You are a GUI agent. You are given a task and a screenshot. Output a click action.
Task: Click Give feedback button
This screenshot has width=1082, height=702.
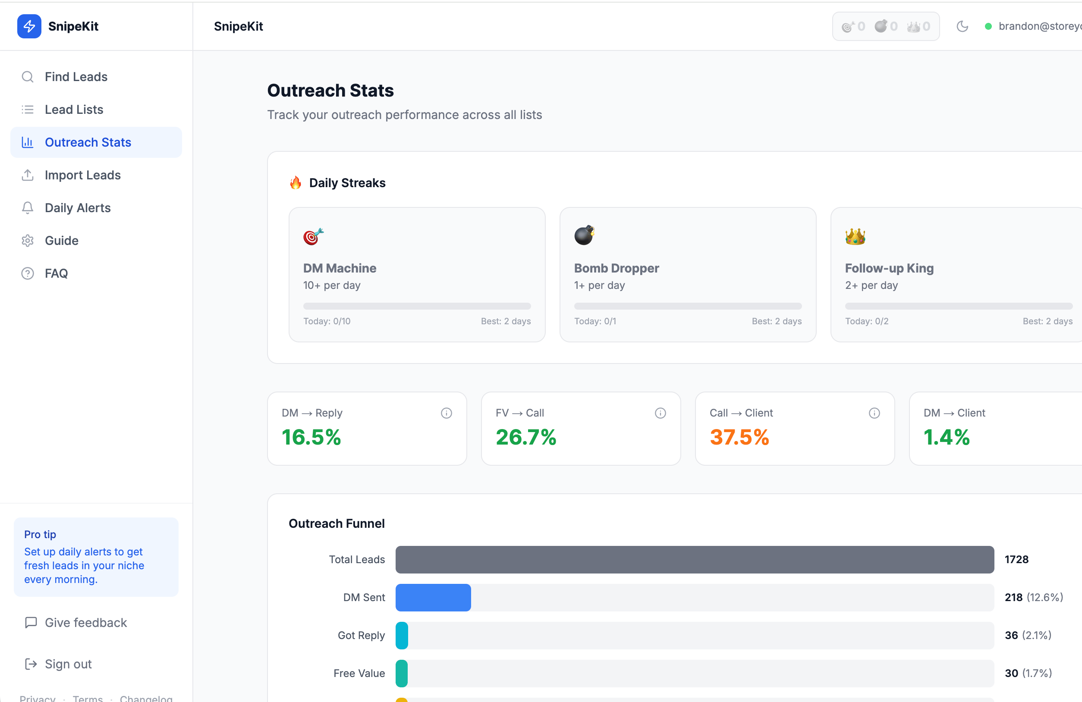point(85,622)
